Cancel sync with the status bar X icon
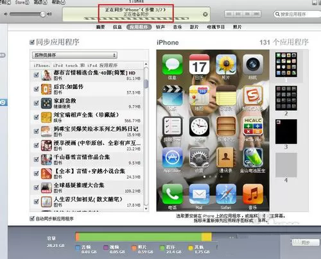 coord(205,14)
